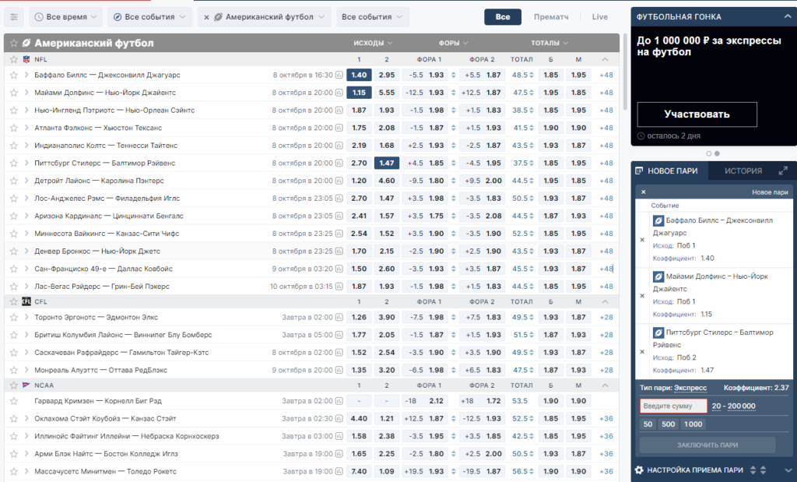Select odds 7.40 on Массачусетс Минитмен
The width and height of the screenshot is (797, 482).
pyautogui.click(x=359, y=471)
